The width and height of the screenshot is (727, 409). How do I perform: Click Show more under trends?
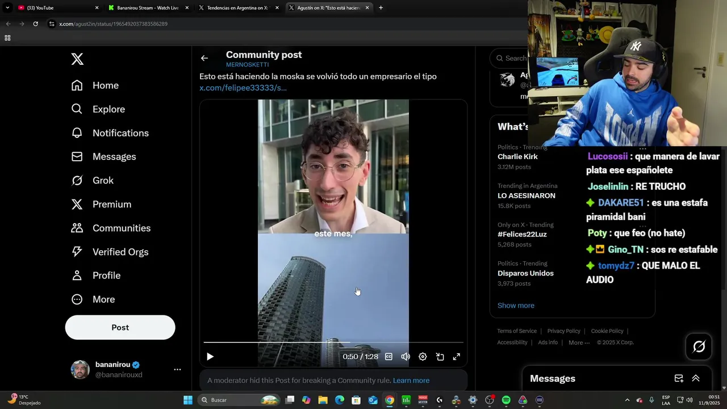point(516,306)
